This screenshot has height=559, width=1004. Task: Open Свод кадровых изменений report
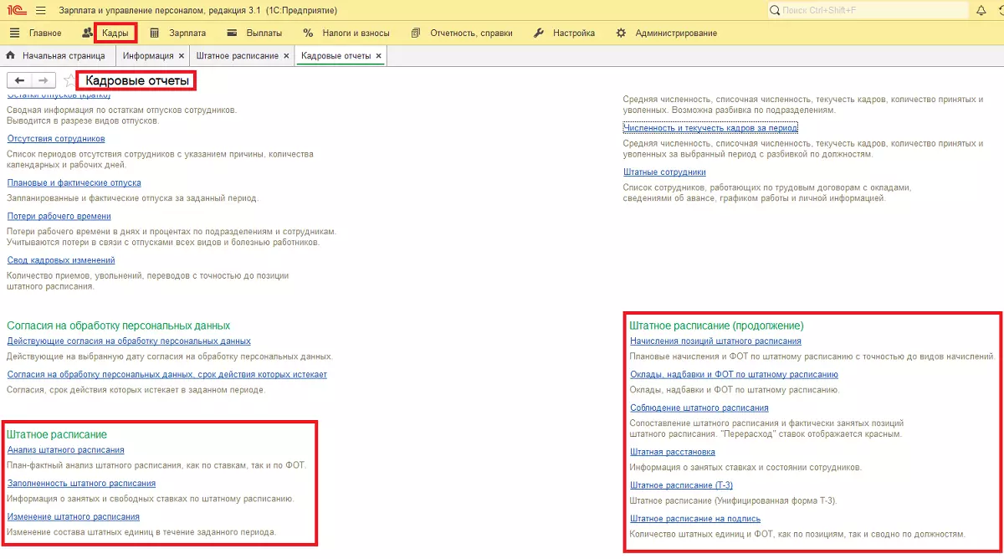point(61,260)
